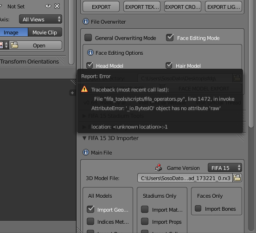
Task: Click the 'All Models' label
Action: coord(100,196)
